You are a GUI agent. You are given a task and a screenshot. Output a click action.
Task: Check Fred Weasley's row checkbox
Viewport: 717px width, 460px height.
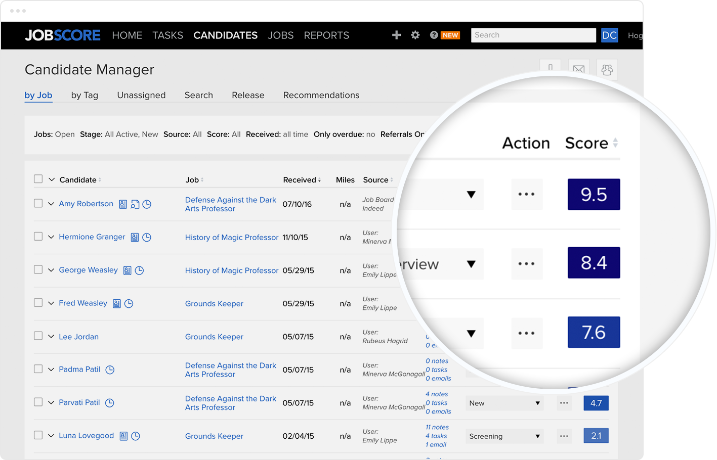38,302
